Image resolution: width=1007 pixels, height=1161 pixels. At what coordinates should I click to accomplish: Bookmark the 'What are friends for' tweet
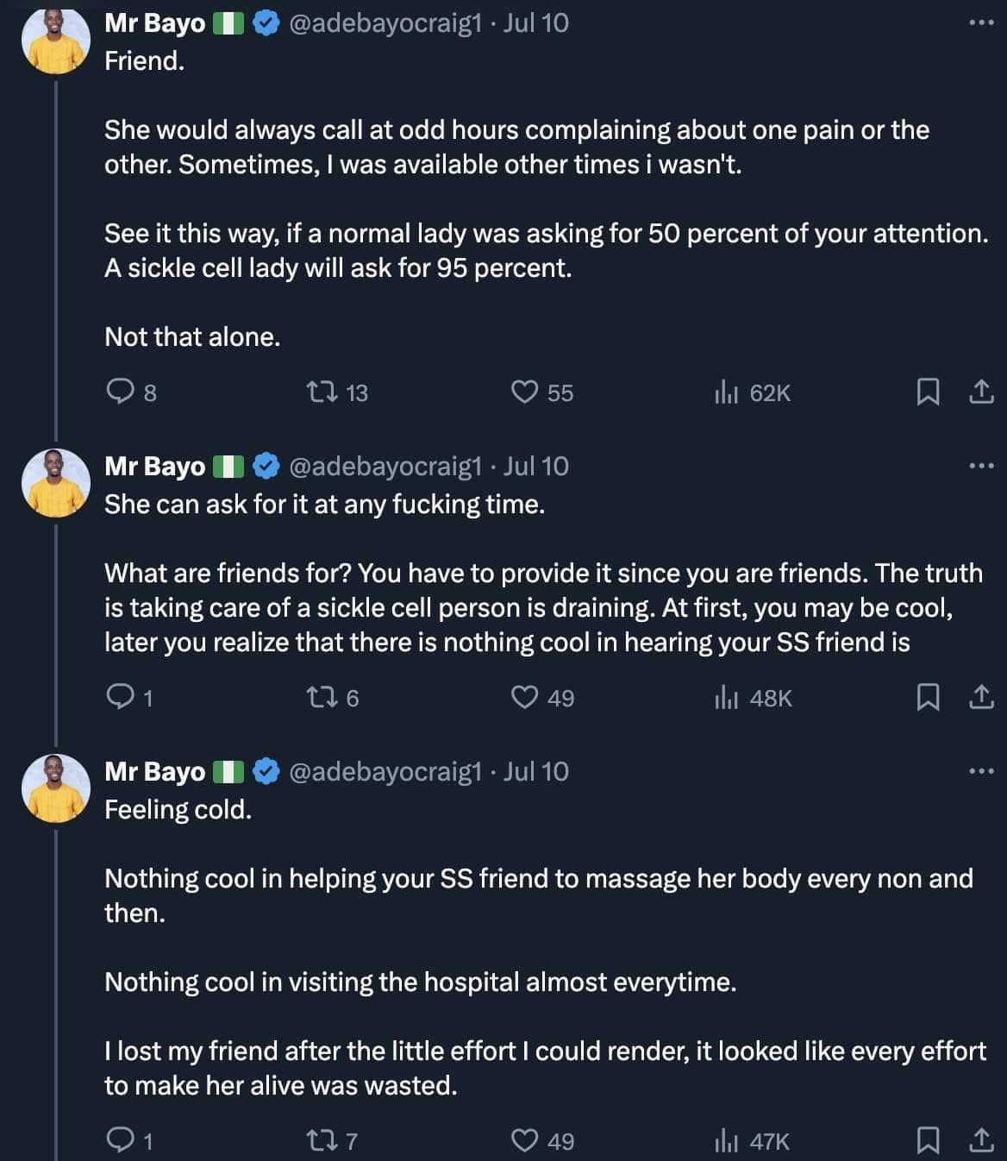tap(927, 697)
